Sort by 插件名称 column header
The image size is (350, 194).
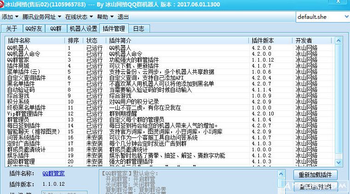pos(35,40)
